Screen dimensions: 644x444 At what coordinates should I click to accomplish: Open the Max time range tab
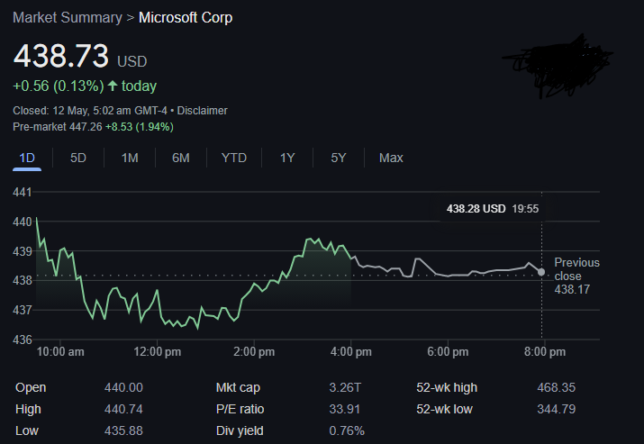point(391,159)
